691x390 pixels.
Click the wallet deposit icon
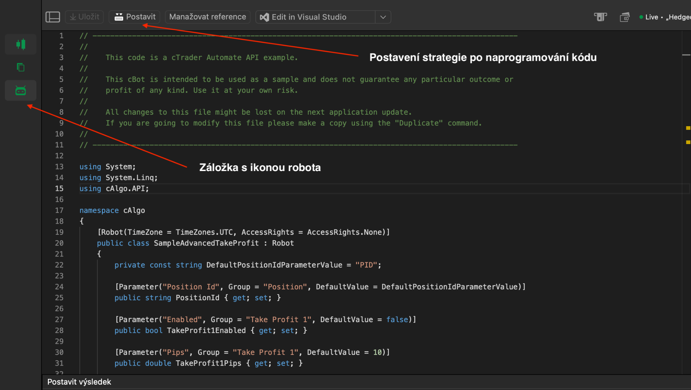(x=625, y=17)
